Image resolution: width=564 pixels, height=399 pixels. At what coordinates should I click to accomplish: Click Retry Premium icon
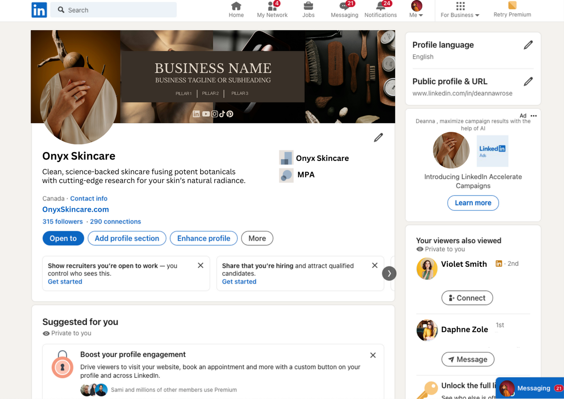pos(512,6)
